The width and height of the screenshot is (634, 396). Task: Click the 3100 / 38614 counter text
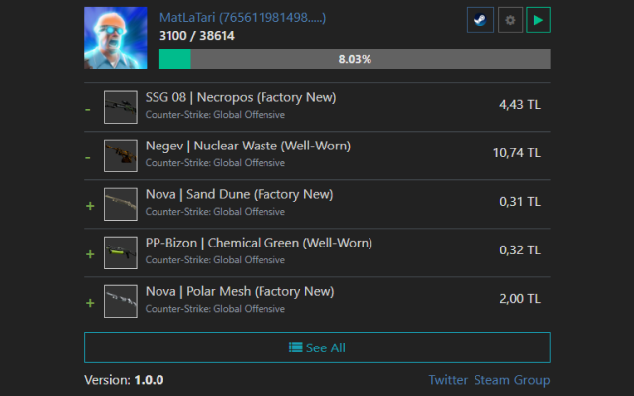(197, 36)
